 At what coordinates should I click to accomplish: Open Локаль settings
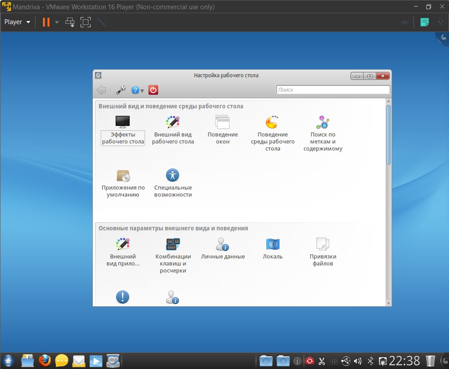pos(272,249)
